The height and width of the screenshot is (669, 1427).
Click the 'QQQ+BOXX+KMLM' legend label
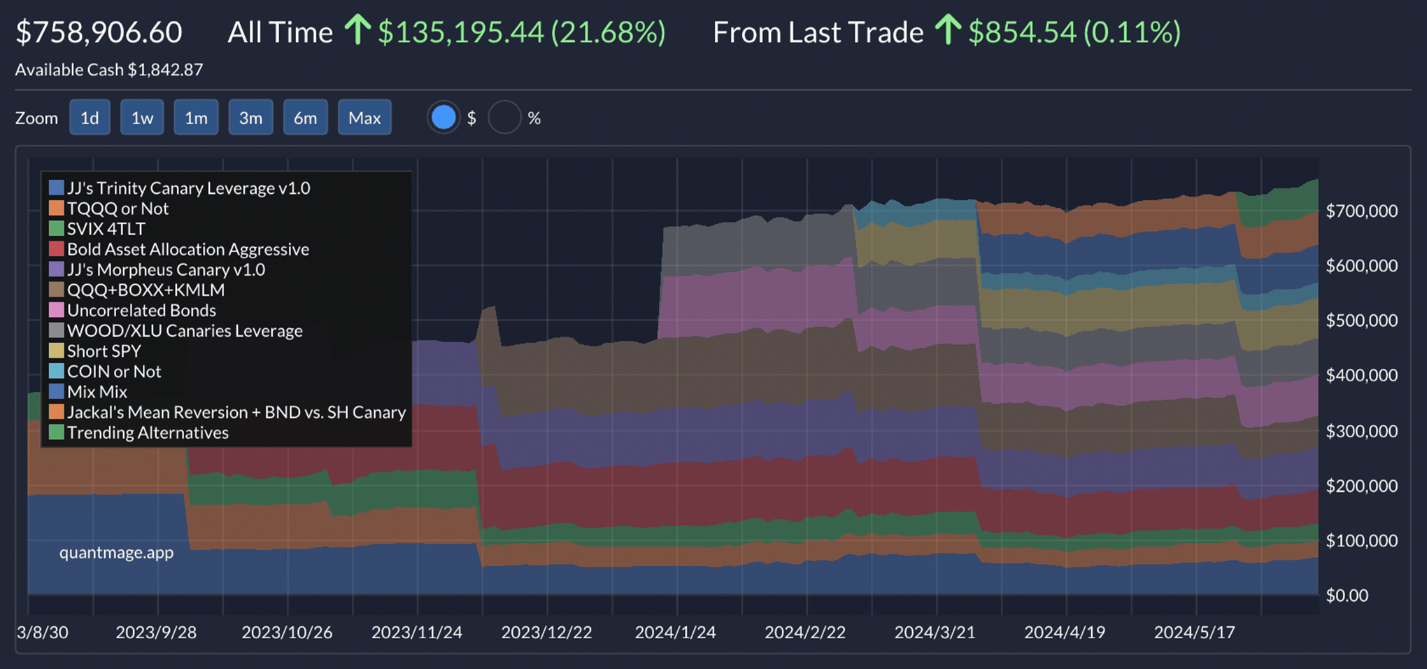pos(146,290)
